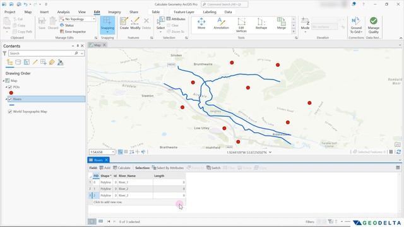Open coordinate display format dropdown
The image size is (404, 227).
270,152
